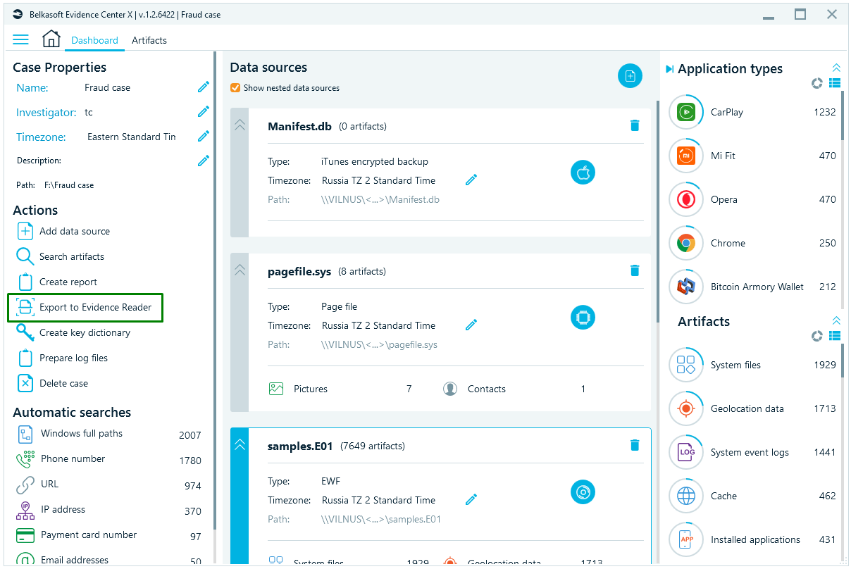Collapse the Application types section chevron
The image size is (851, 569).
pos(836,68)
